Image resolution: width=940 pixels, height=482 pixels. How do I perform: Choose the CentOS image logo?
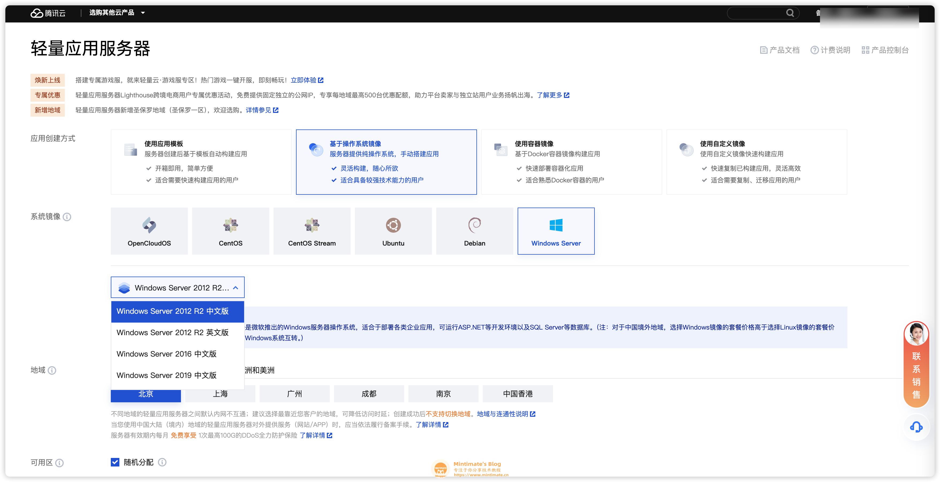tap(231, 225)
